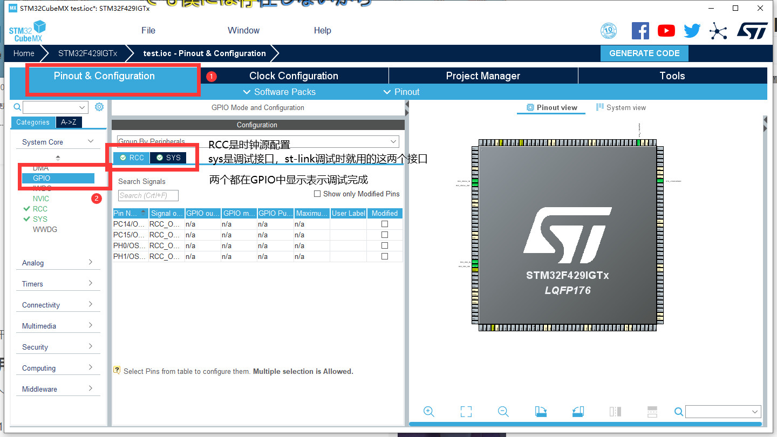Check Modified box for PH1 row
The height and width of the screenshot is (437, 777).
[385, 256]
